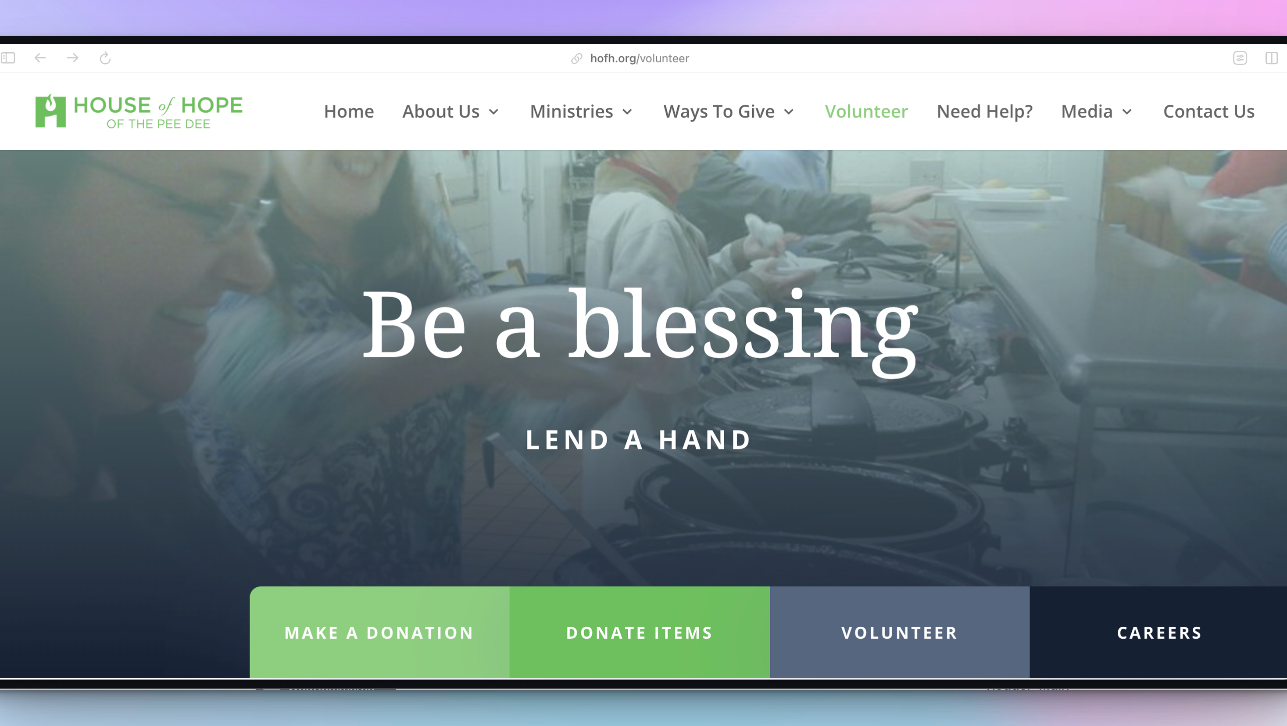Expand the Media dropdown chevron
1287x726 pixels.
(1126, 111)
